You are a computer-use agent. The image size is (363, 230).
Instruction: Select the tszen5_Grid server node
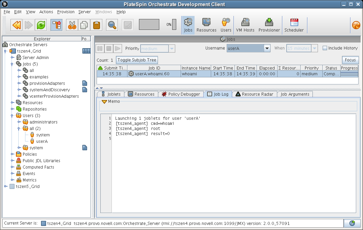coord(27,187)
